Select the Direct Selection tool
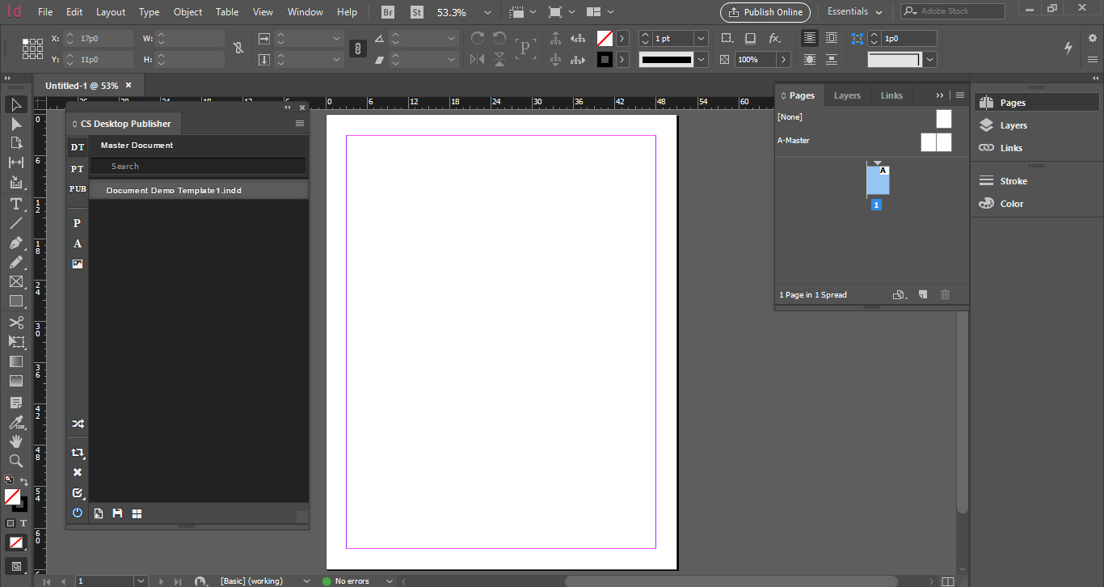1104x587 pixels. [15, 124]
